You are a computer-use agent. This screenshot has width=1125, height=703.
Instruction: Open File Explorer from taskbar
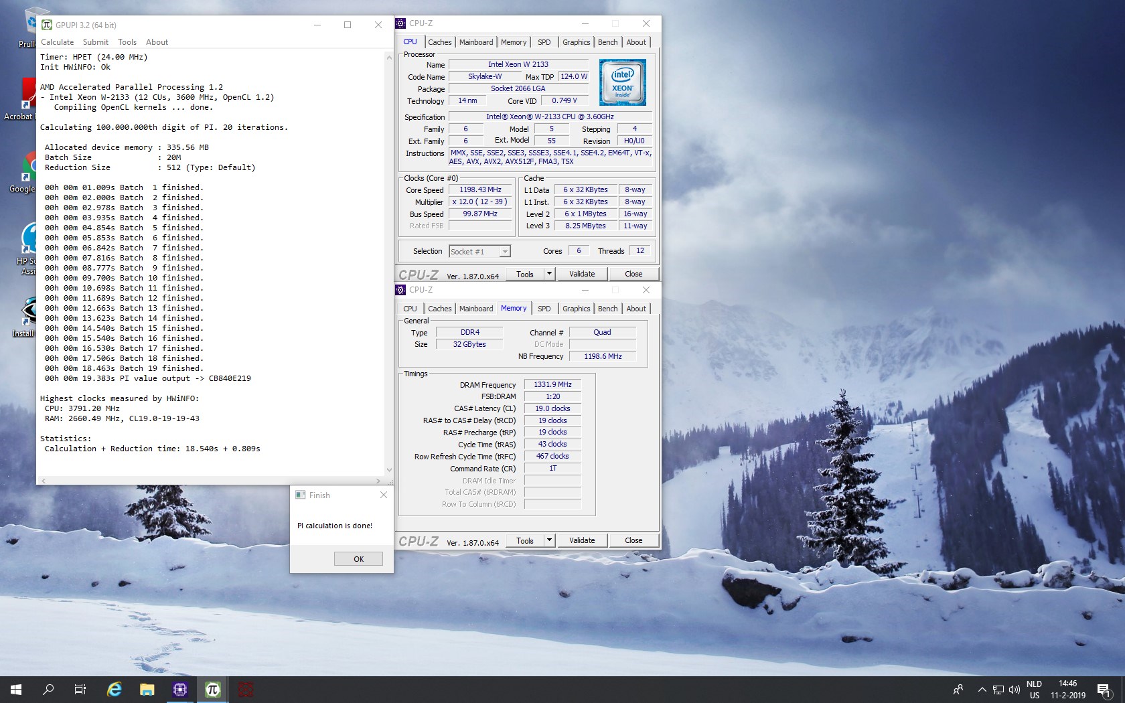147,689
